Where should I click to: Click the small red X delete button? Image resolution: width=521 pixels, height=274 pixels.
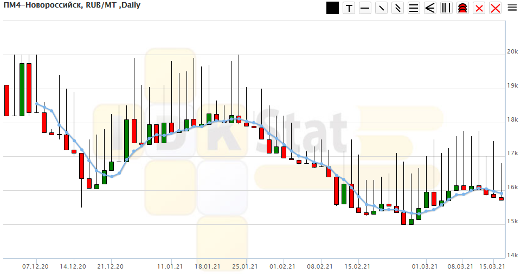(479, 8)
